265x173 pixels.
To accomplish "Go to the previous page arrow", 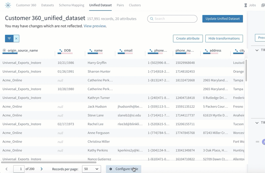I will click(x=7, y=169).
